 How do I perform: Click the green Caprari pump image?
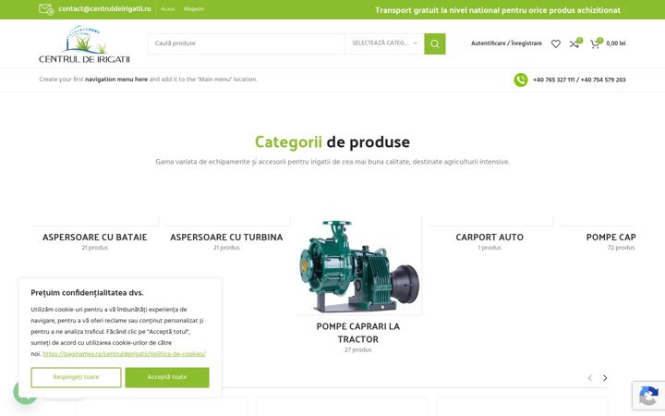(x=358, y=266)
